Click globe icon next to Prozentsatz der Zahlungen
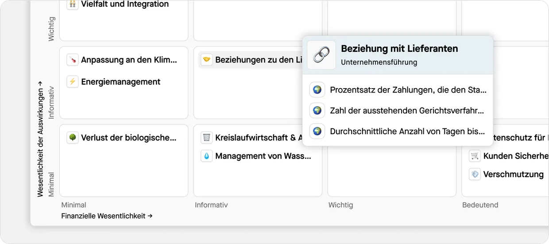Viewport: 549px width, 244px height. point(317,90)
